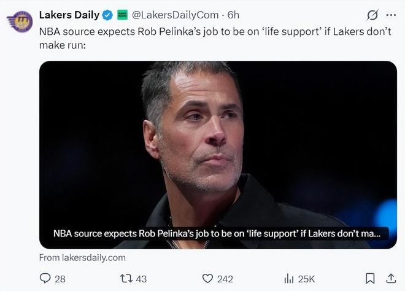
Task: Click the reply speech bubble icon
Action: tap(45, 278)
